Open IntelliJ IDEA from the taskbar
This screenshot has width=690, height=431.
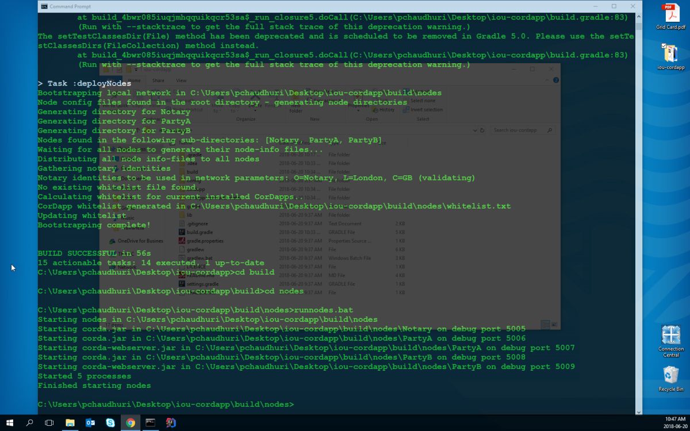(171, 422)
